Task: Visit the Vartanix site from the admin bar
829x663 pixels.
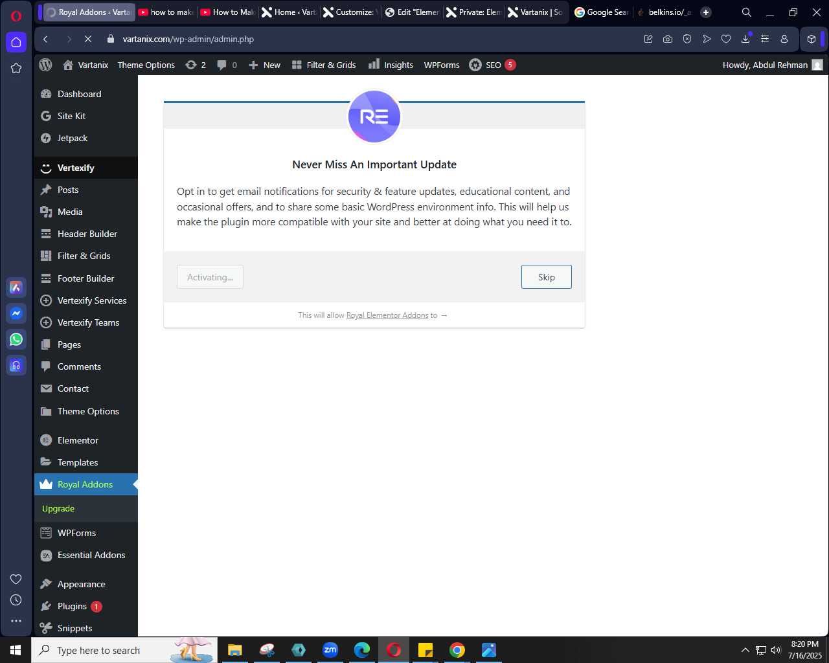Action: coord(85,65)
